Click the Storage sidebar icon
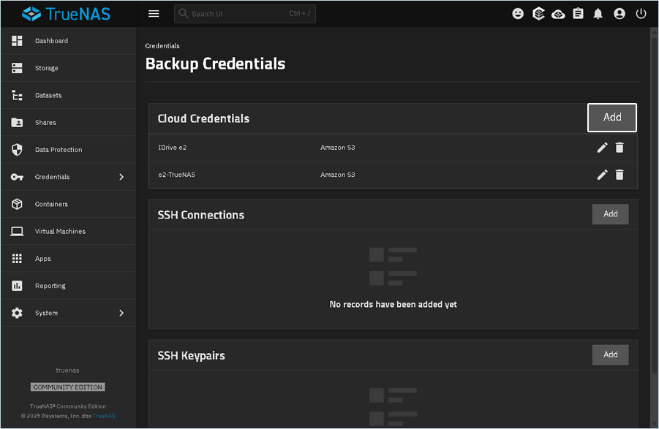The width and height of the screenshot is (659, 429). 17,68
